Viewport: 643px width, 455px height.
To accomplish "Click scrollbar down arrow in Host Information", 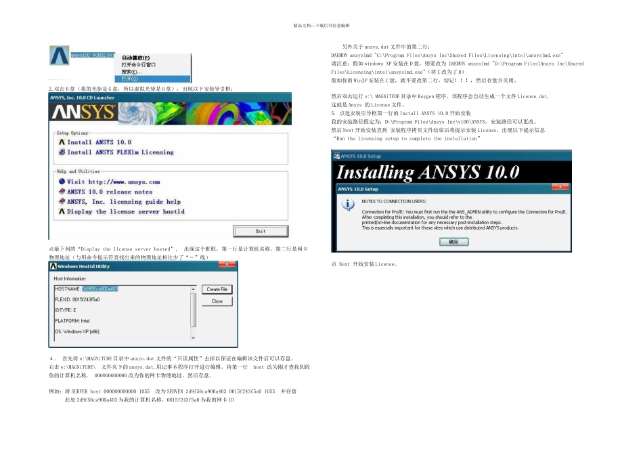I will click(x=193, y=338).
